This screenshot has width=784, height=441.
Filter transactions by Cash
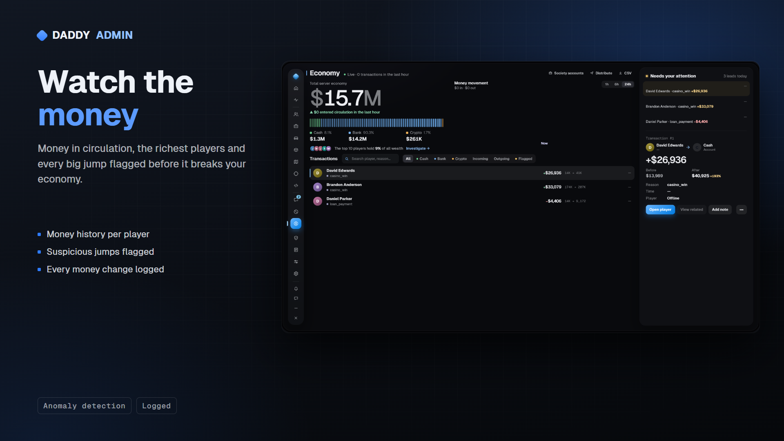pyautogui.click(x=422, y=159)
